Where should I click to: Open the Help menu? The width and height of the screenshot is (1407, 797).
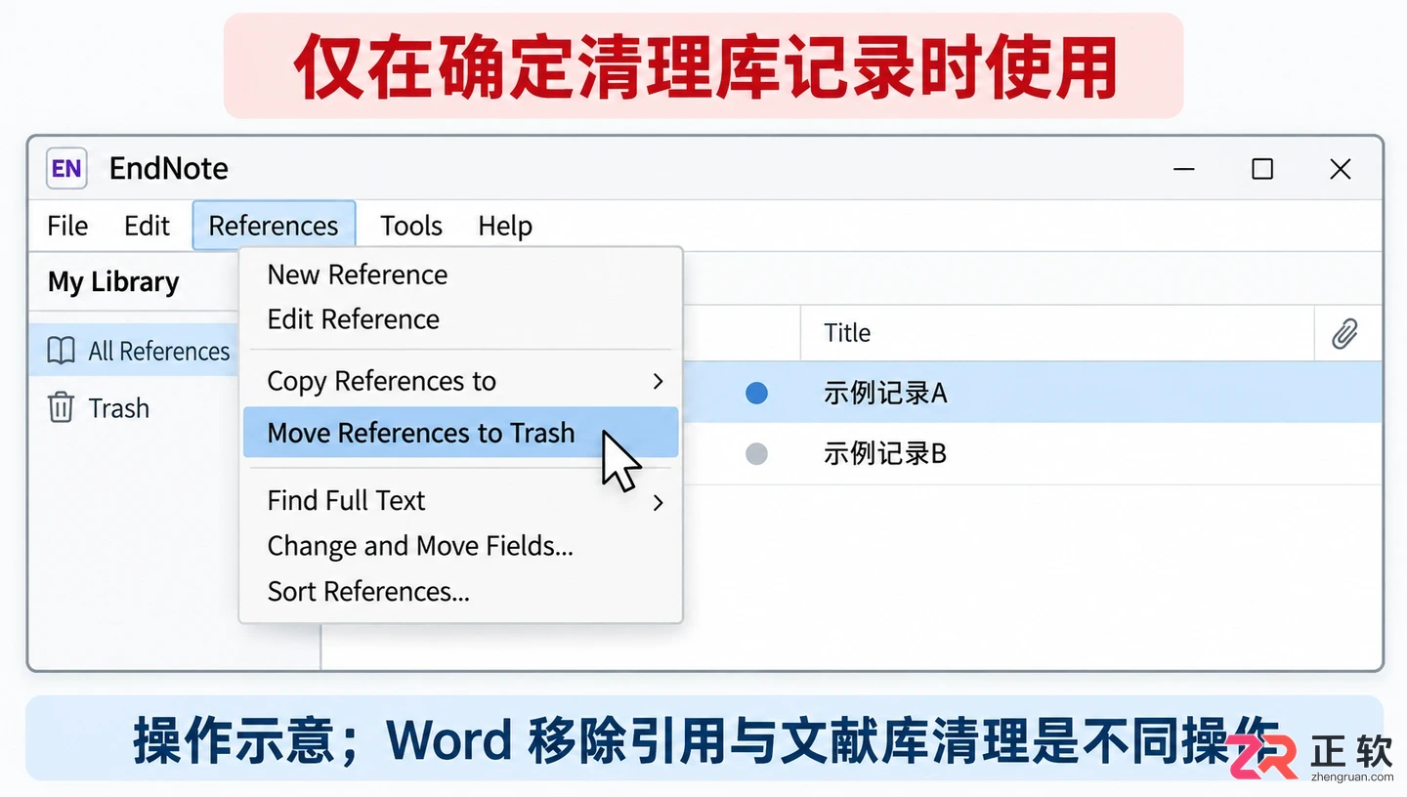pos(505,226)
